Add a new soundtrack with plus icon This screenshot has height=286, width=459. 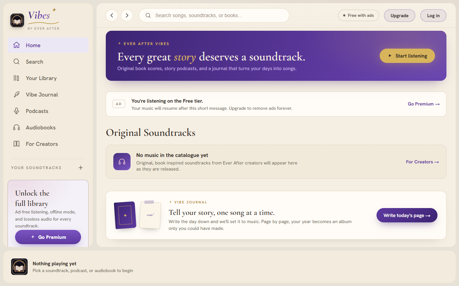(81, 168)
